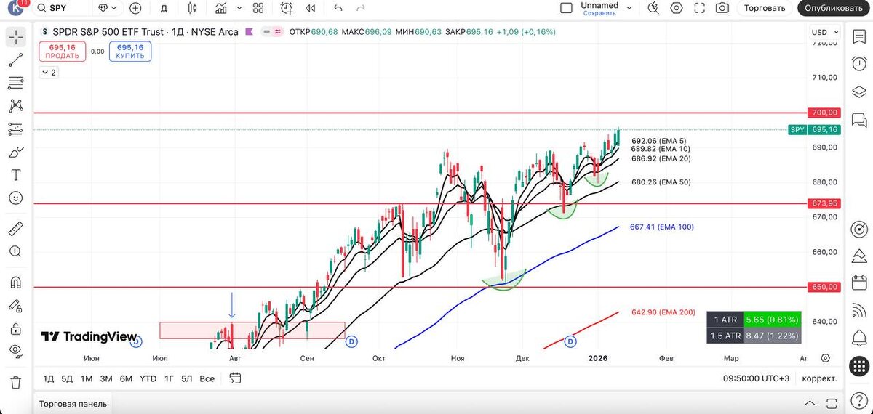
Task: Take a chart snapshot with camera icon
Action: tap(722, 8)
